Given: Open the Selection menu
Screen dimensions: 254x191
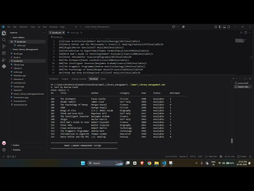Looking at the screenshot, I should [x=23, y=27].
